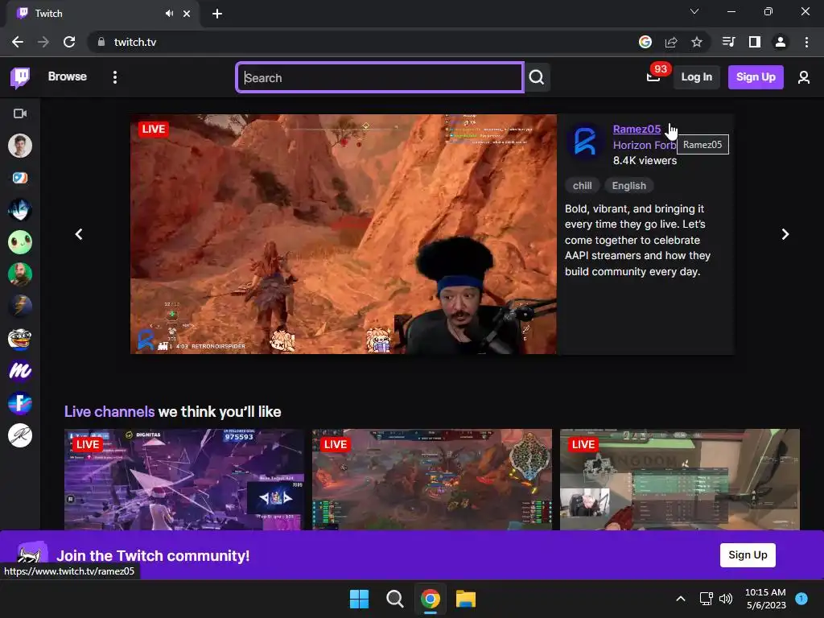
Task: Click the camera icon atop the sidebar
Action: [20, 113]
